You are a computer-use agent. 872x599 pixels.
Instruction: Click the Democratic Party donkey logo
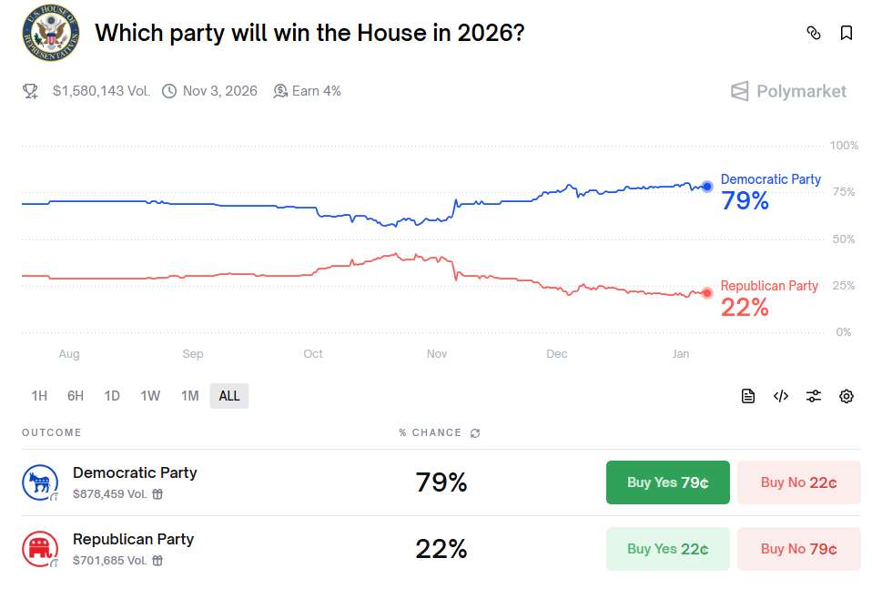[40, 482]
